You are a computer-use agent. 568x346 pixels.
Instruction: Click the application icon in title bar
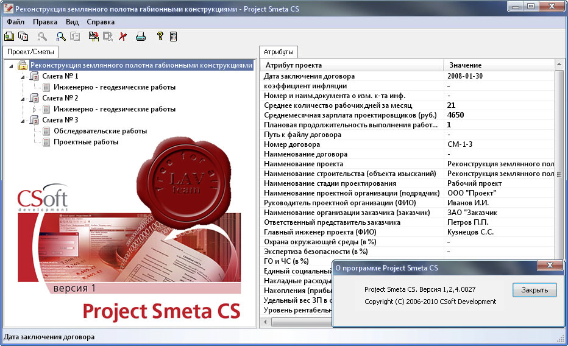coord(8,9)
